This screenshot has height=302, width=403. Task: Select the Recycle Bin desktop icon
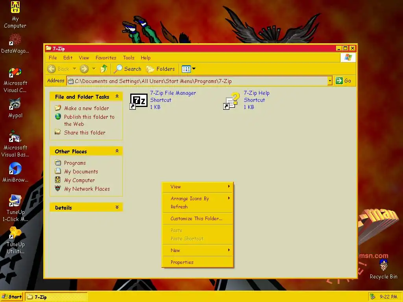point(383,265)
